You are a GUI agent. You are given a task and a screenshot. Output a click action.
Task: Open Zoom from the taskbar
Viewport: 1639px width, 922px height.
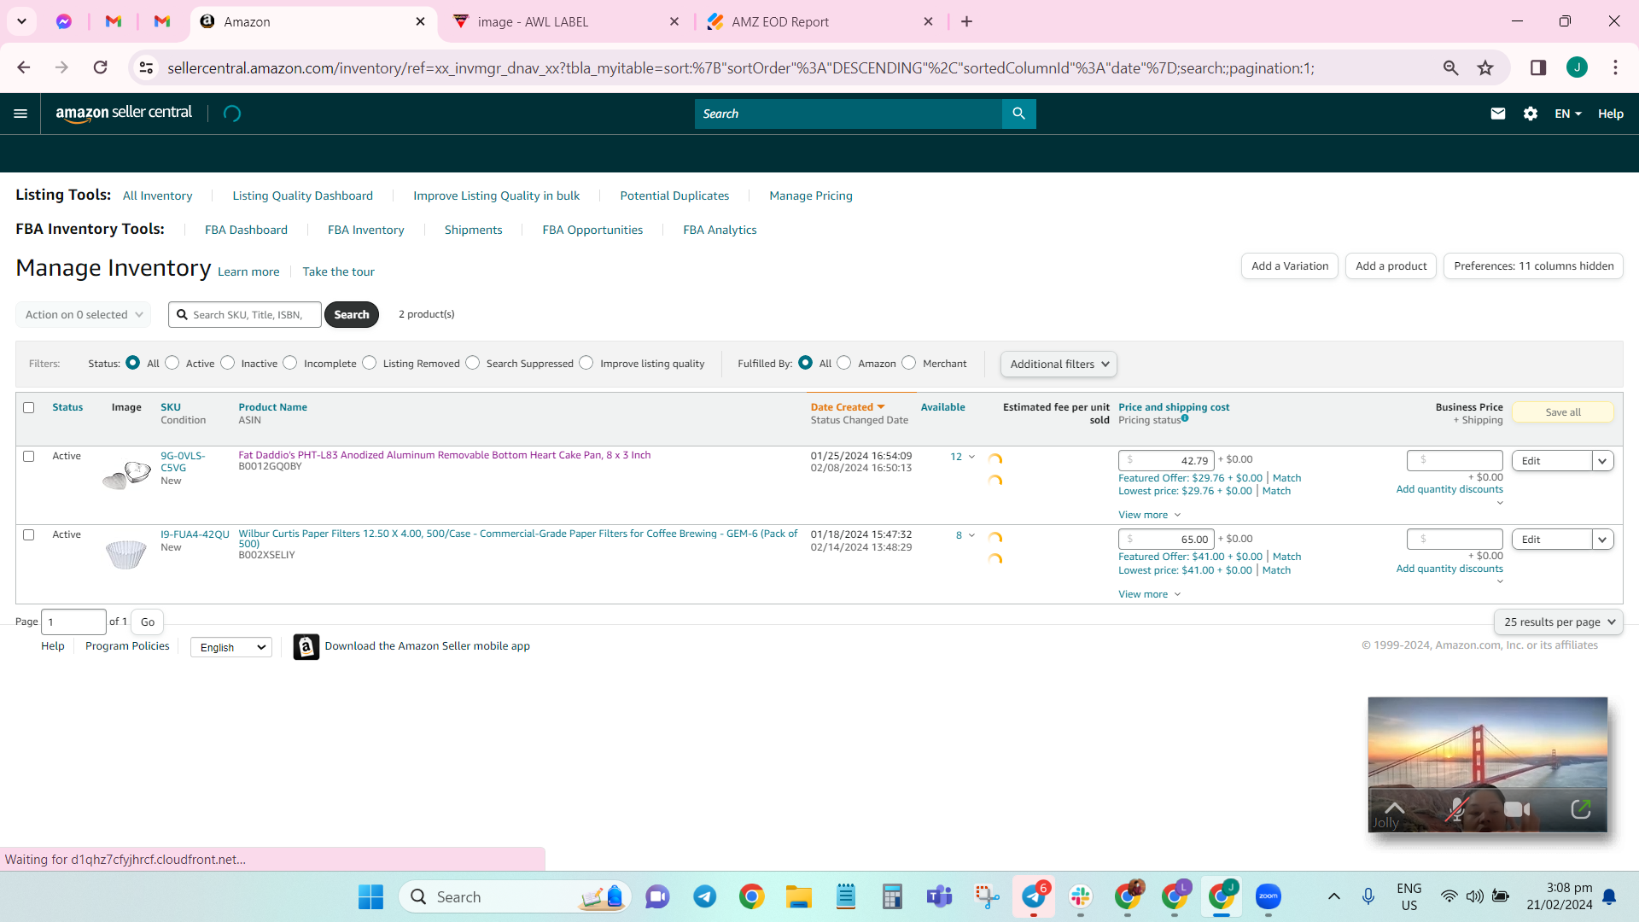(x=1269, y=896)
